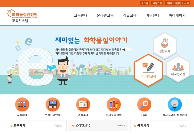
Task: Open the 과정소개 open-book icon
Action: [x=83, y=105]
